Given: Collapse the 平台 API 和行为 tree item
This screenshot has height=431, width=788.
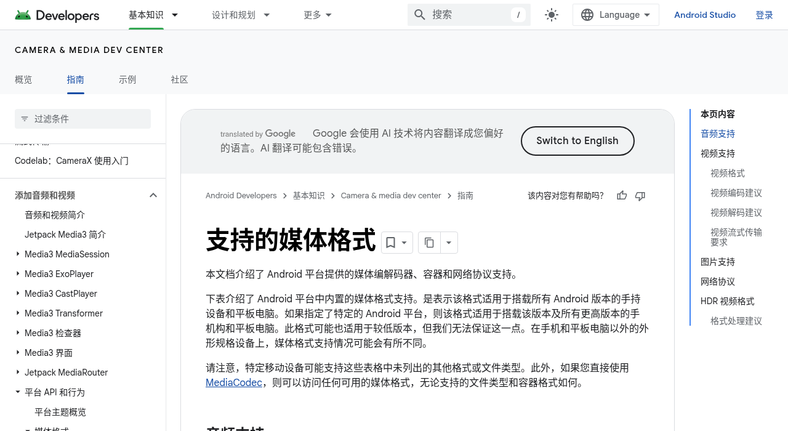Looking at the screenshot, I should [18, 392].
